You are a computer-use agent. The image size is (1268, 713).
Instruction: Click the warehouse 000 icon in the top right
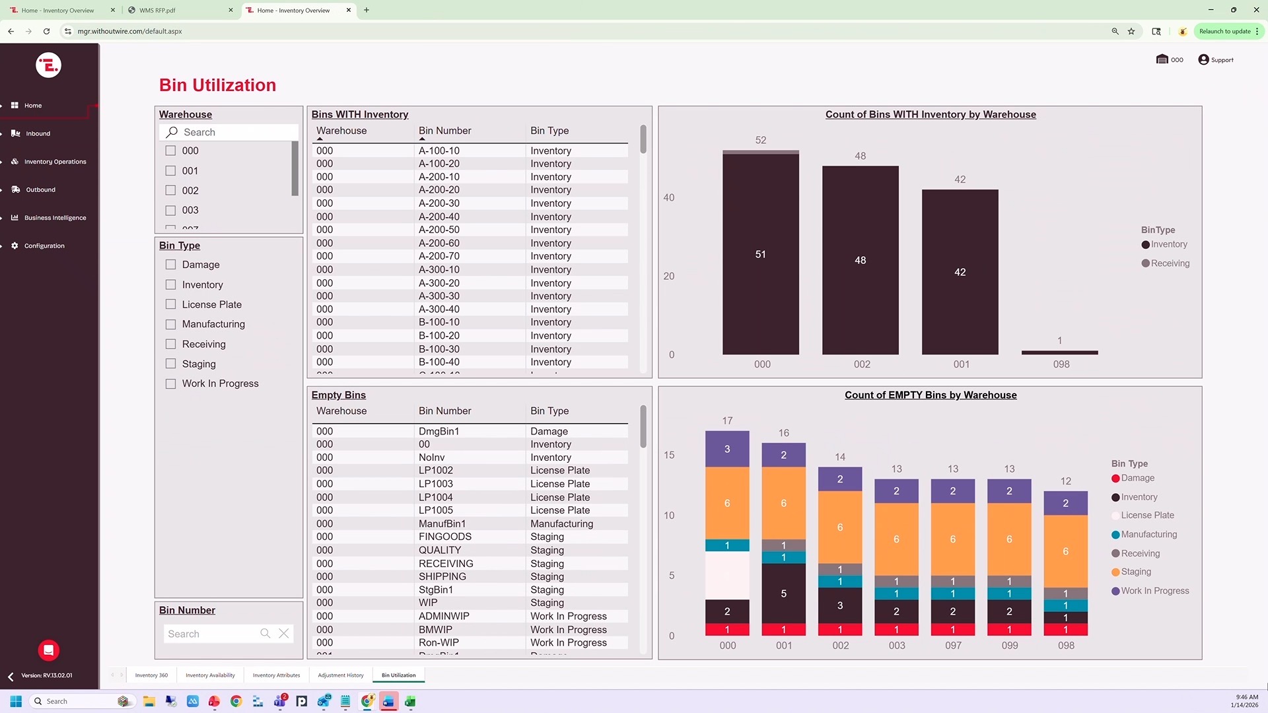[1162, 60]
